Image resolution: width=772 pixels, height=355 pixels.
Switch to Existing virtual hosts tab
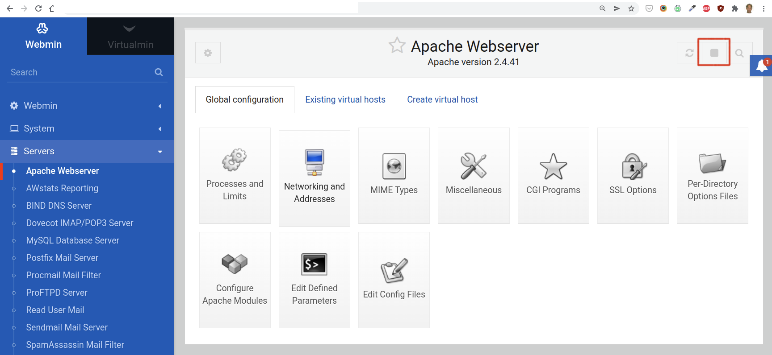click(x=345, y=99)
